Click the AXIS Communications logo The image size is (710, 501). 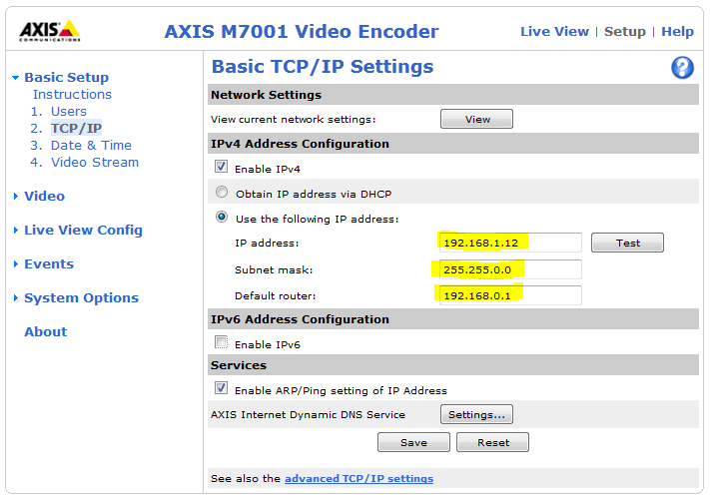pyautogui.click(x=50, y=31)
